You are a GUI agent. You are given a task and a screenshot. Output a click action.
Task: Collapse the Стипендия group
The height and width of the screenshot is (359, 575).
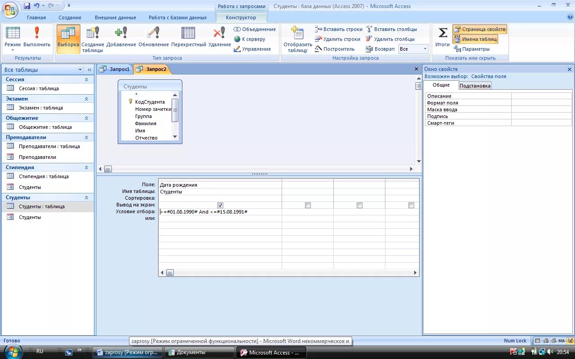[86, 167]
